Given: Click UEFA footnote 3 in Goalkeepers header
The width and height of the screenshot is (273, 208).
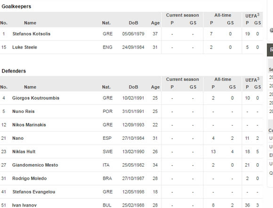Looking at the screenshot, I should [x=258, y=15].
